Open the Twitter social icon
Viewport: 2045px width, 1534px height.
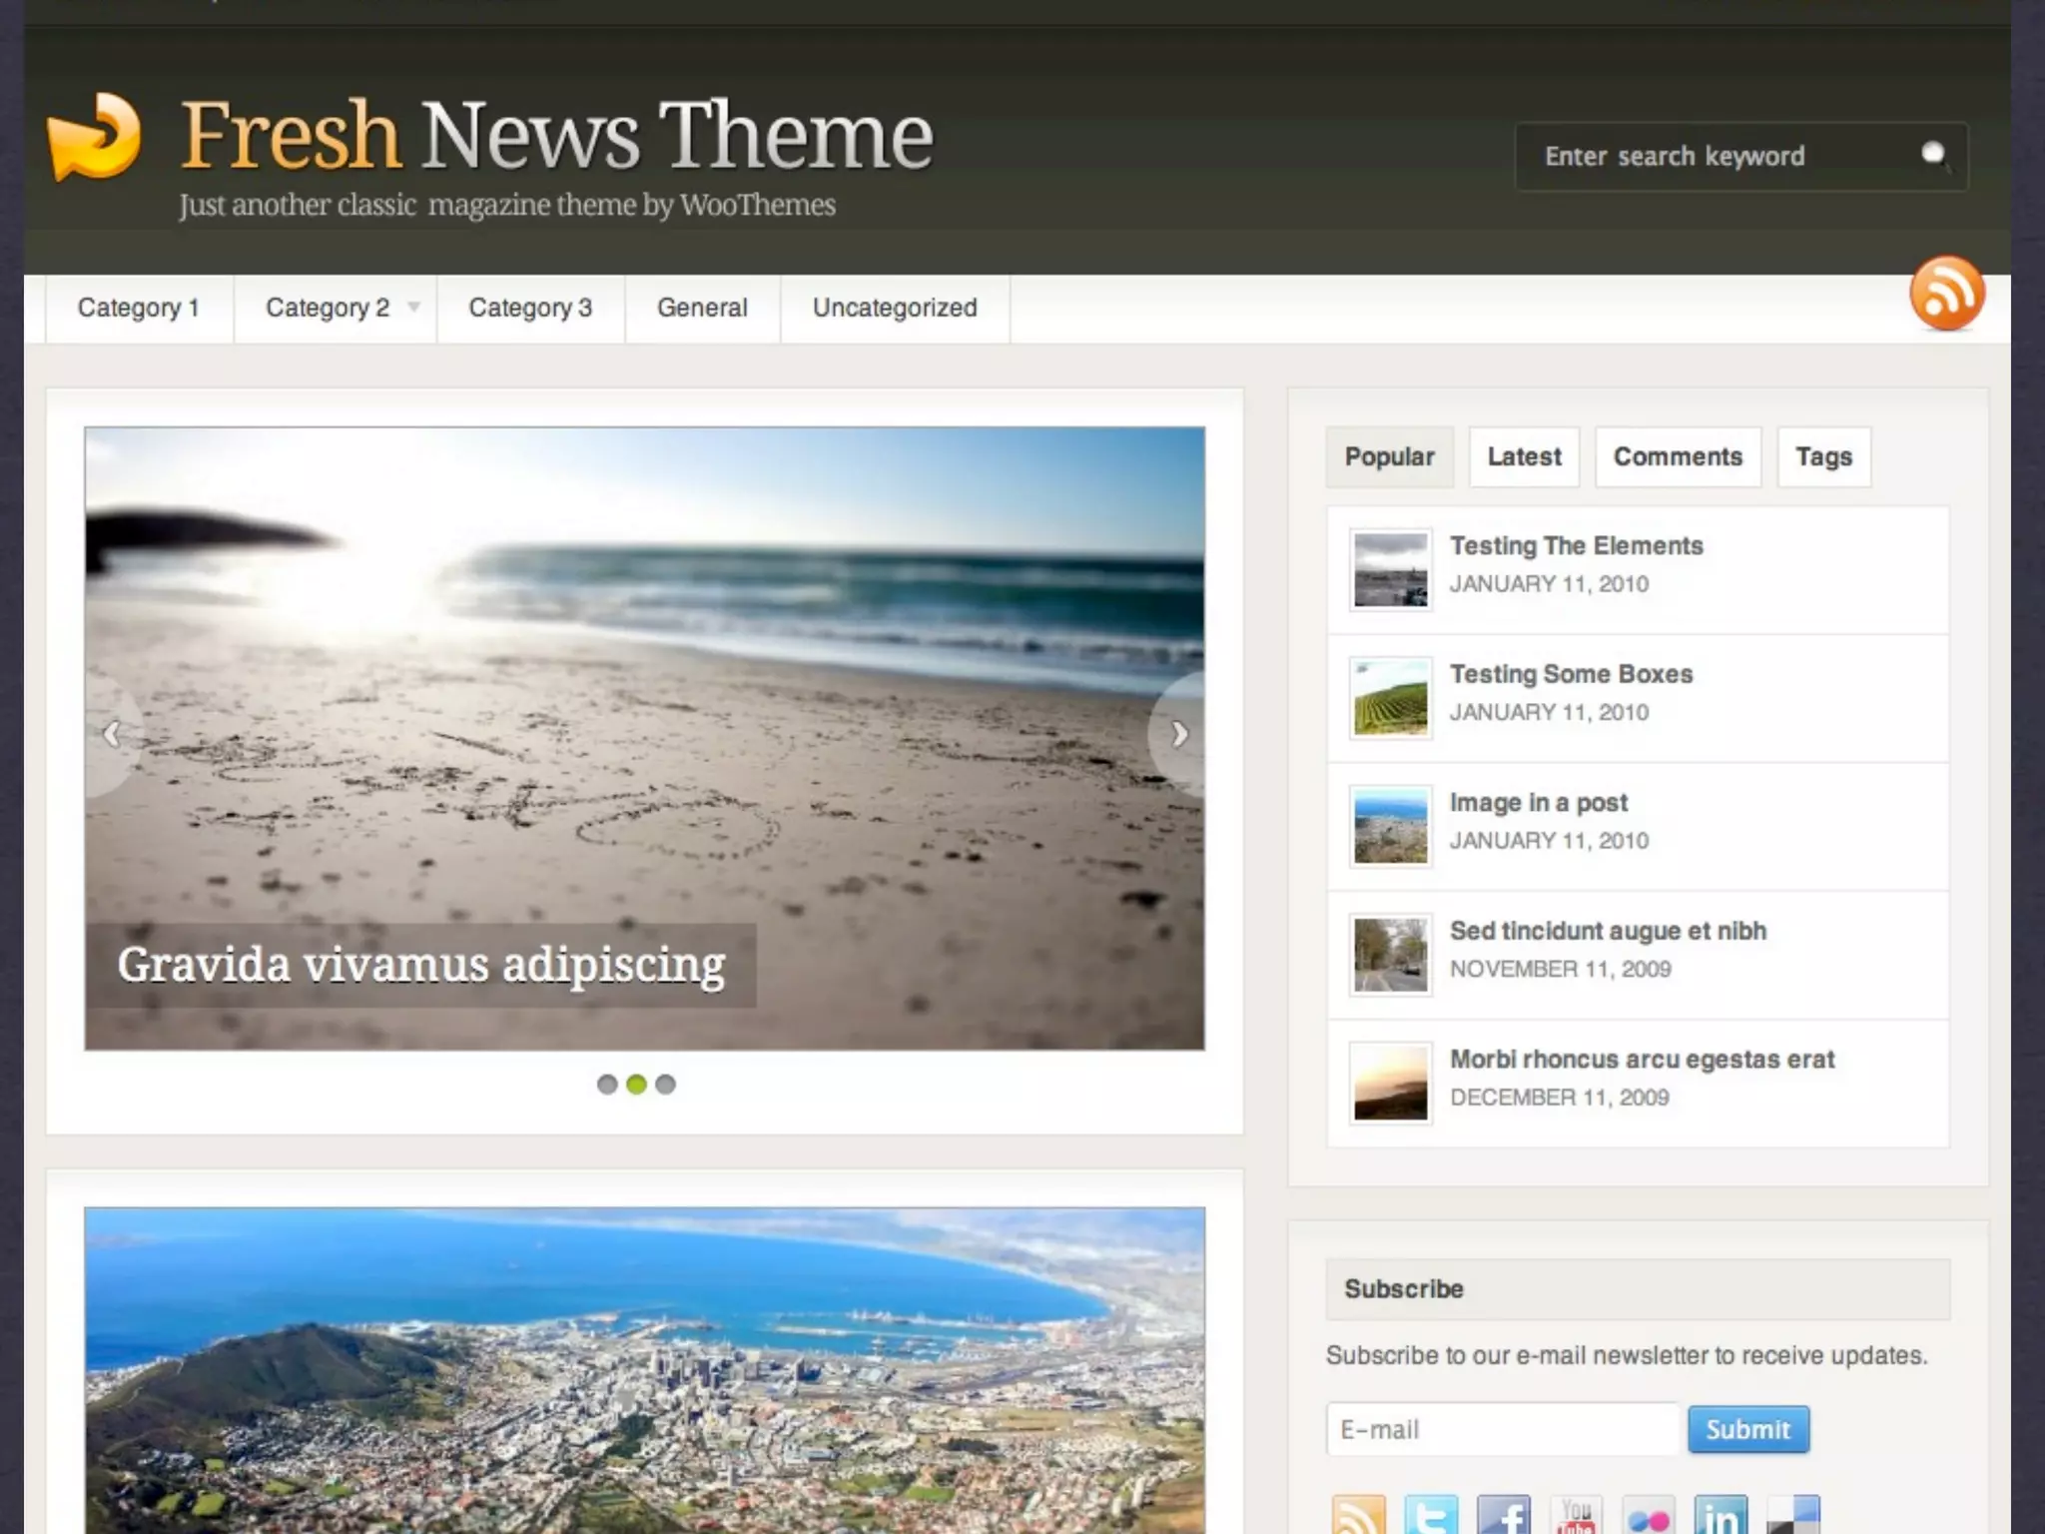pyautogui.click(x=1430, y=1516)
